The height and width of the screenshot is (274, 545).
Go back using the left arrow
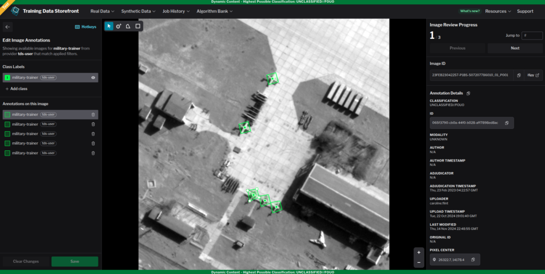point(7,27)
